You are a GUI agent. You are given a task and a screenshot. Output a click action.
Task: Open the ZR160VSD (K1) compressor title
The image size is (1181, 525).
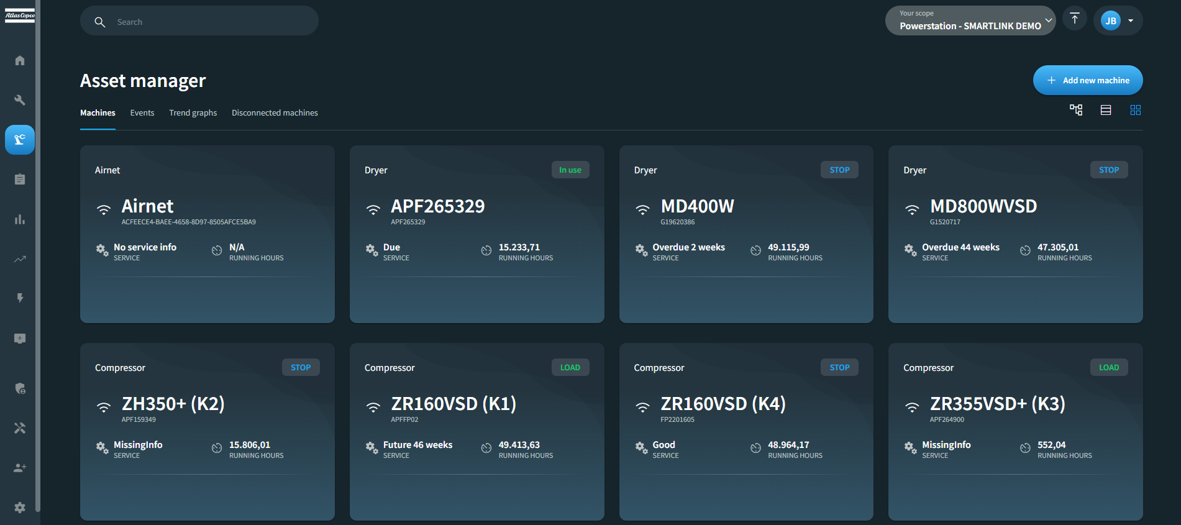[454, 404]
